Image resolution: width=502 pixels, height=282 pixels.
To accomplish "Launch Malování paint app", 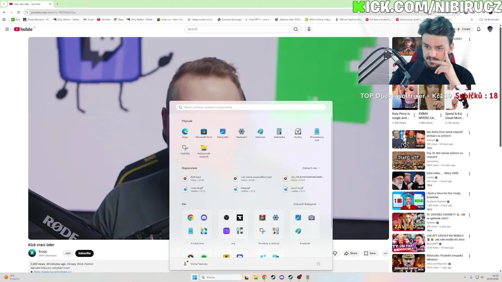I will click(260, 133).
